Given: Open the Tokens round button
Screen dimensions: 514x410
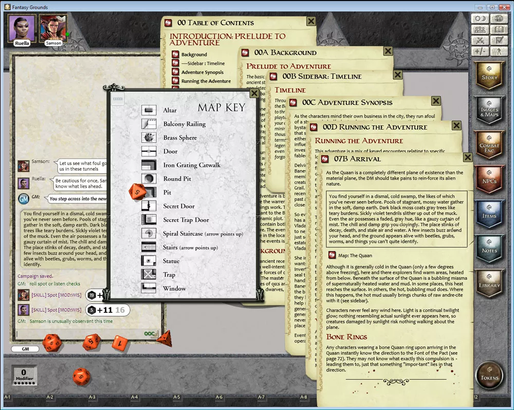Looking at the screenshot, I should 489,376.
